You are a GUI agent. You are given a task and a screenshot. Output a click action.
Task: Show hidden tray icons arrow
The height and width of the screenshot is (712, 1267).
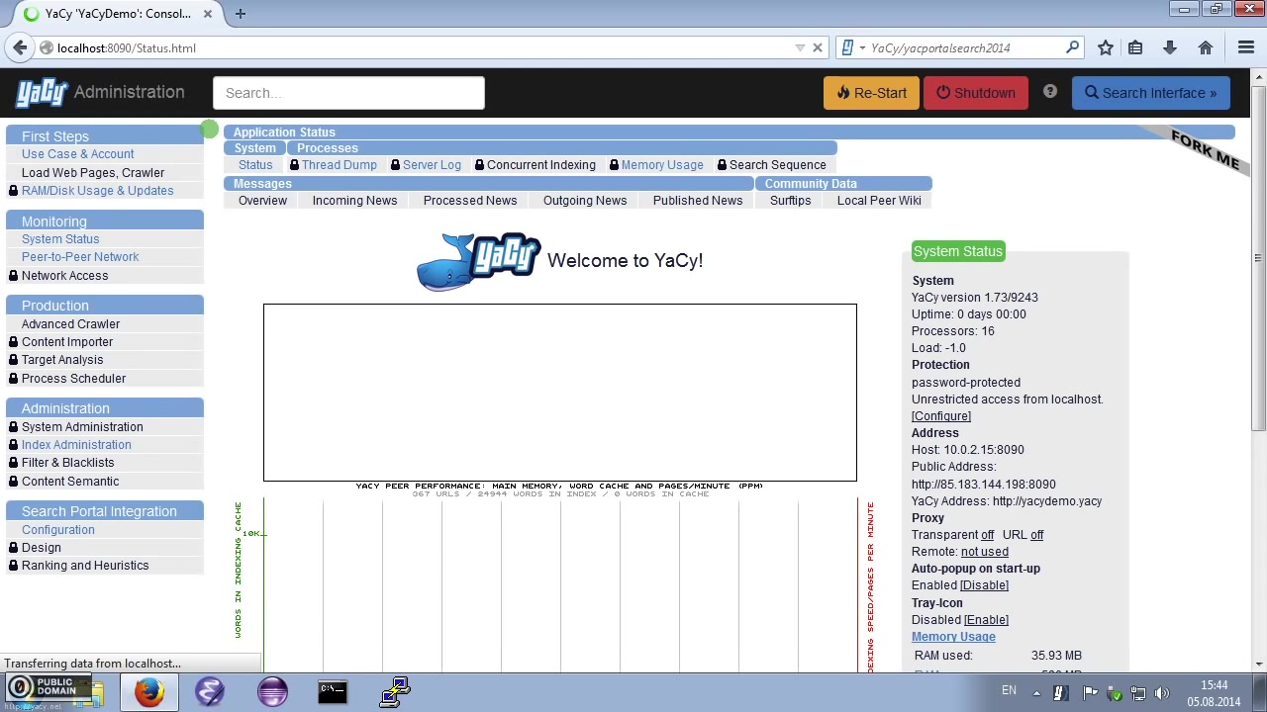coord(1036,693)
